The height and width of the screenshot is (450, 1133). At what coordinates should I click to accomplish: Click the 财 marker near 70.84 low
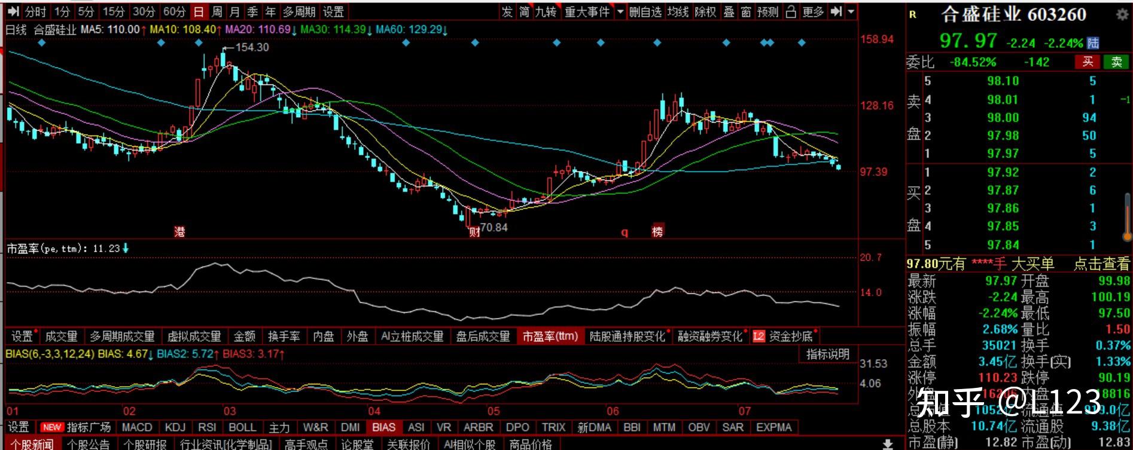tap(474, 231)
